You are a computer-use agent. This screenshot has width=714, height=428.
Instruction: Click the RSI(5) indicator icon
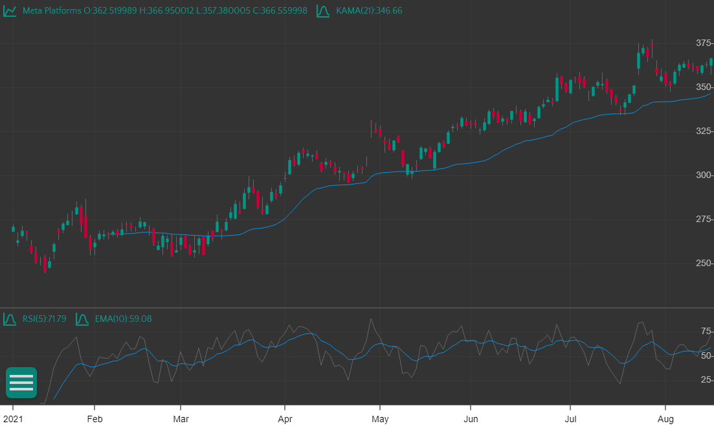click(10, 319)
